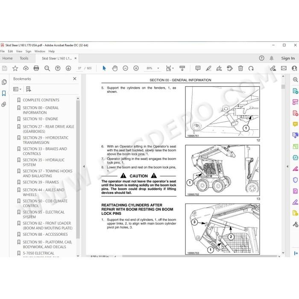Screen dimensions: 299x299
Task: Select the highlight text pen
Action: point(208,68)
